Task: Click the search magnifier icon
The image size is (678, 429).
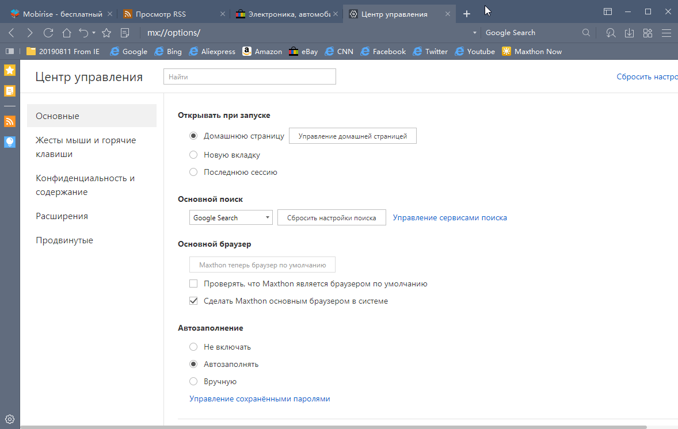Action: 586,33
